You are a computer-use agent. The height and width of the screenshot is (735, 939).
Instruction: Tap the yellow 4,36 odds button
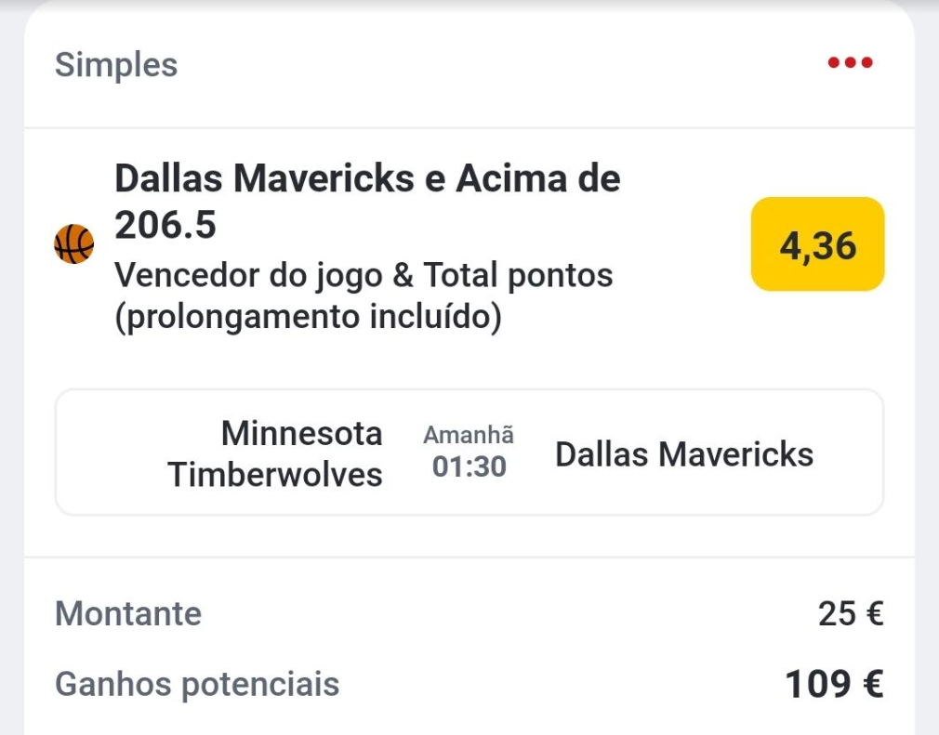tap(817, 244)
